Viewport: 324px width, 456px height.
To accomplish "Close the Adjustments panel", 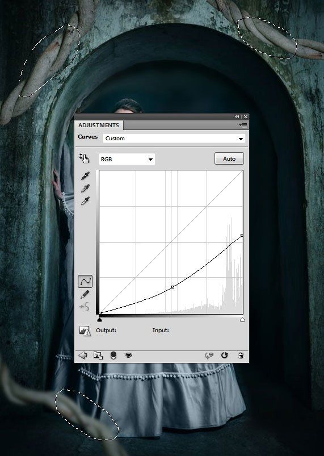I will (x=246, y=116).
